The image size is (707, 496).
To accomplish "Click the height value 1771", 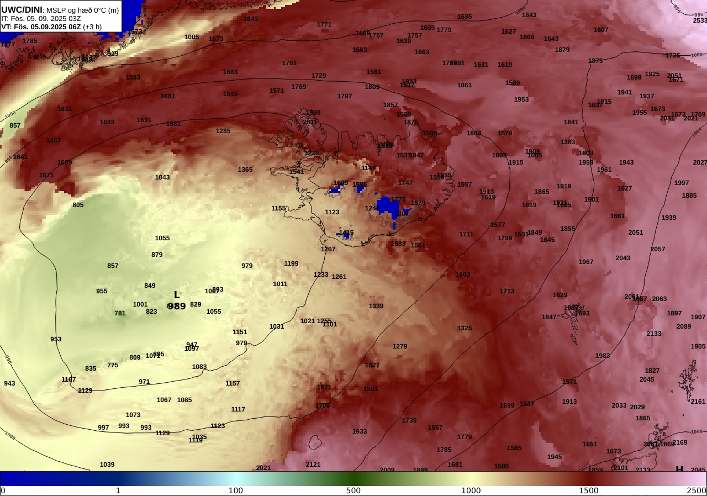I will (324, 24).
